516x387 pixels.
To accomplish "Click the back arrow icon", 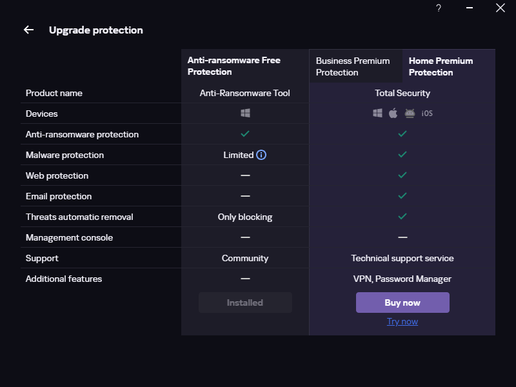I will tap(28, 30).
